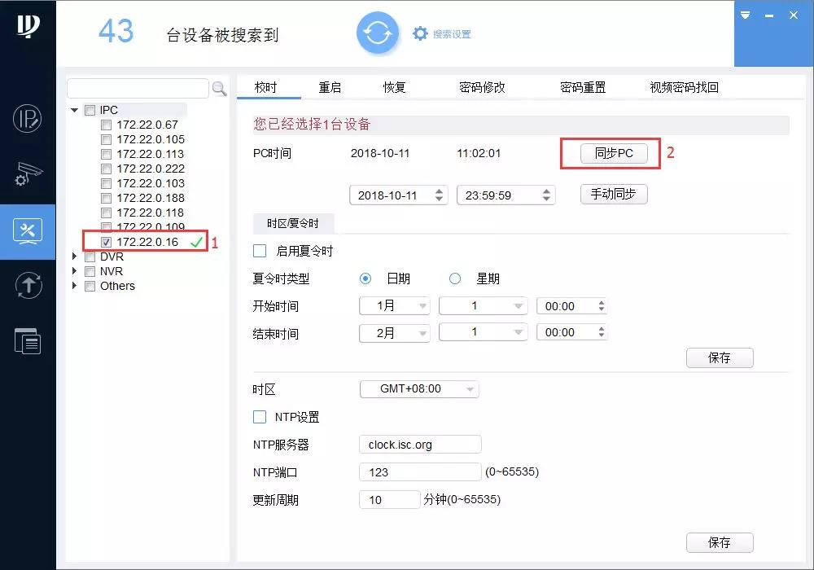The height and width of the screenshot is (570, 814).
Task: Click the app logo in the sidebar
Action: (28, 26)
